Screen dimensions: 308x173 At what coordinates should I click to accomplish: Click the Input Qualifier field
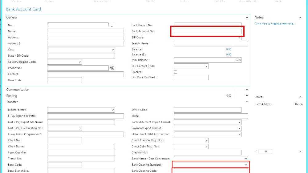81,152
